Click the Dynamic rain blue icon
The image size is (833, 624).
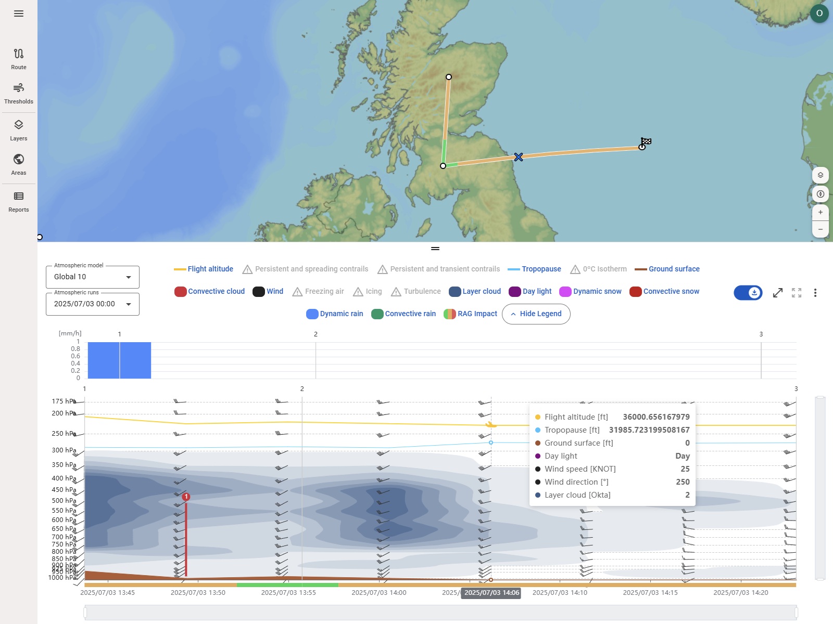pyautogui.click(x=312, y=314)
